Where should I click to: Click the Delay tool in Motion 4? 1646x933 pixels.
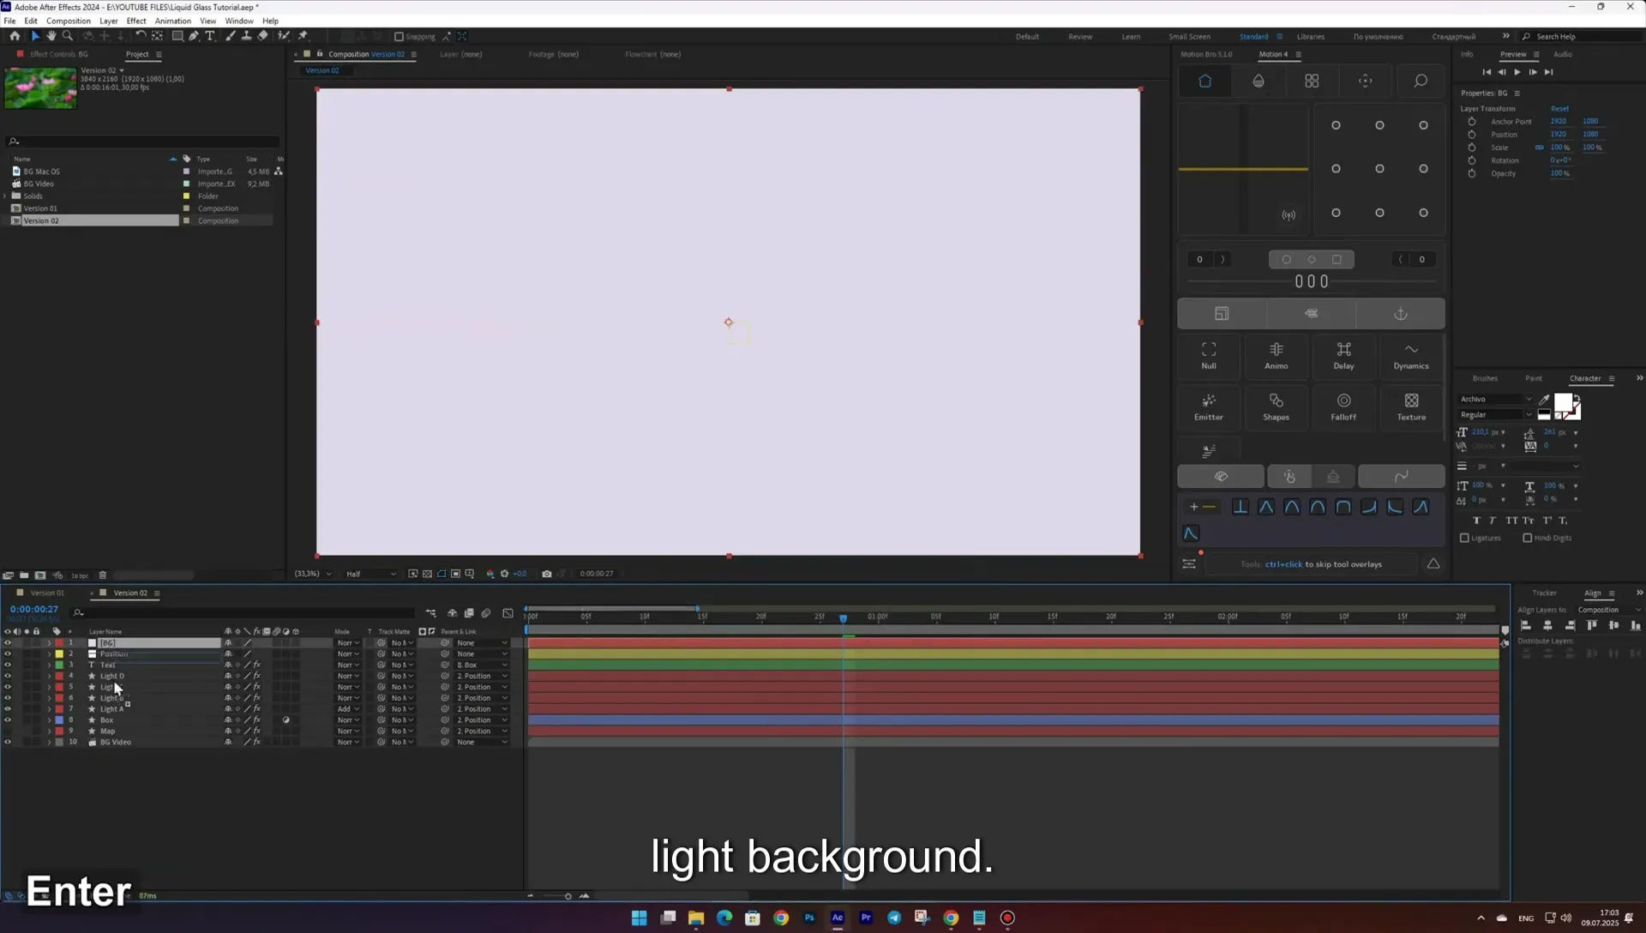pyautogui.click(x=1343, y=355)
